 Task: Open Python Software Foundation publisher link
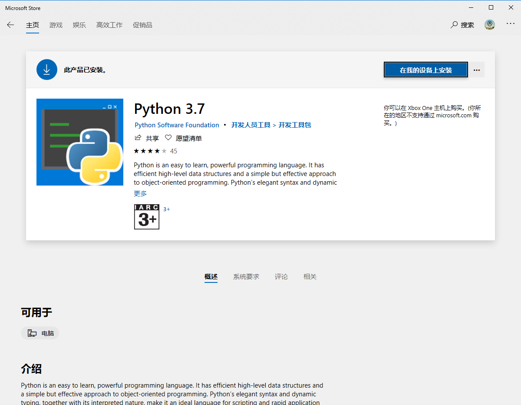click(177, 125)
